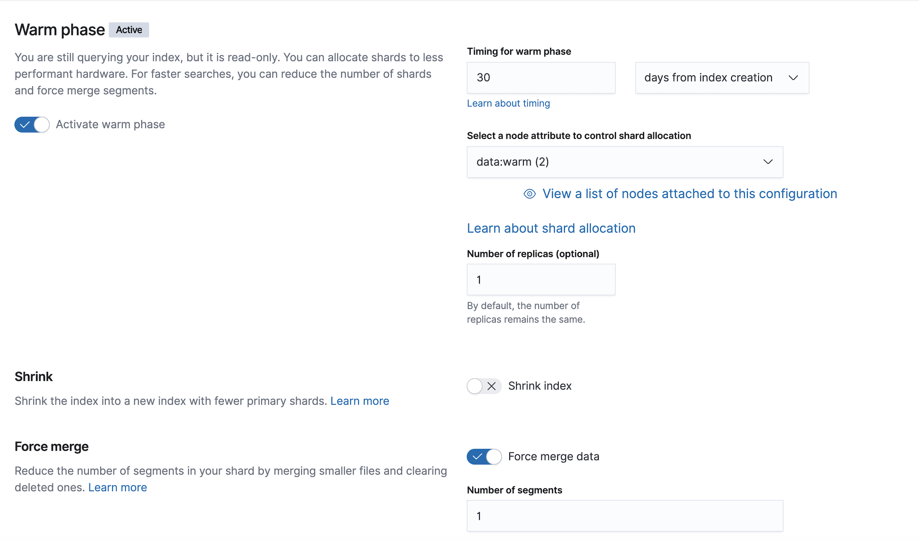Screen dimensions: 919x541
Task: Disable Force merge data
Action: pos(484,456)
